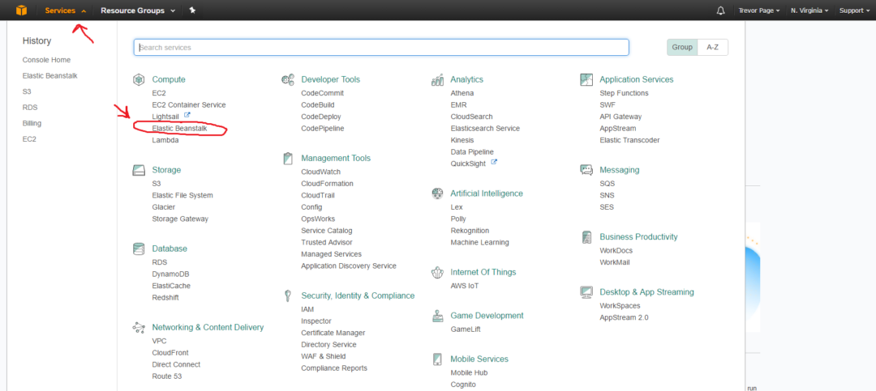Image resolution: width=876 pixels, height=391 pixels.
Task: Click the Storage category icon
Action: click(x=138, y=170)
